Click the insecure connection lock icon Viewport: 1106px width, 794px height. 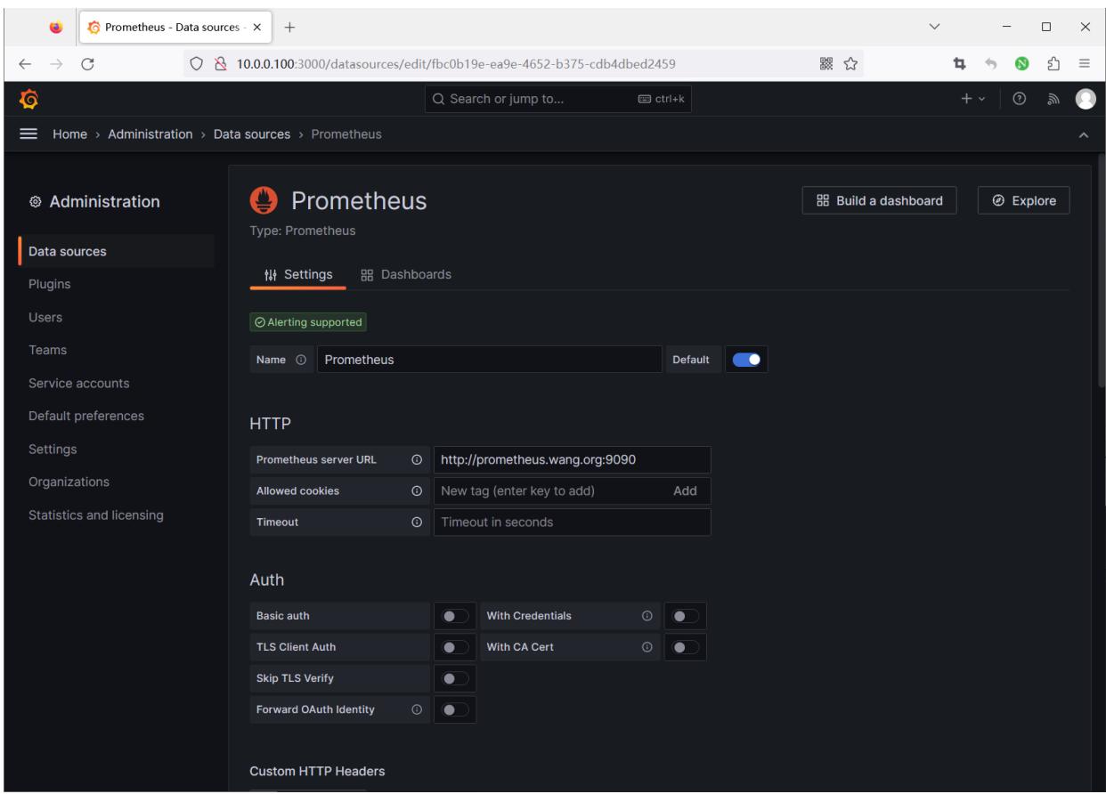tap(219, 64)
